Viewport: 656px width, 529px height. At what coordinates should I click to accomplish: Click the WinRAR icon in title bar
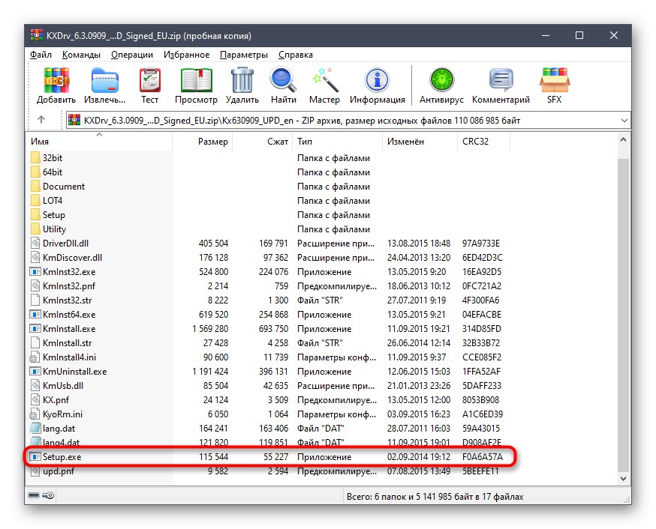(37, 35)
